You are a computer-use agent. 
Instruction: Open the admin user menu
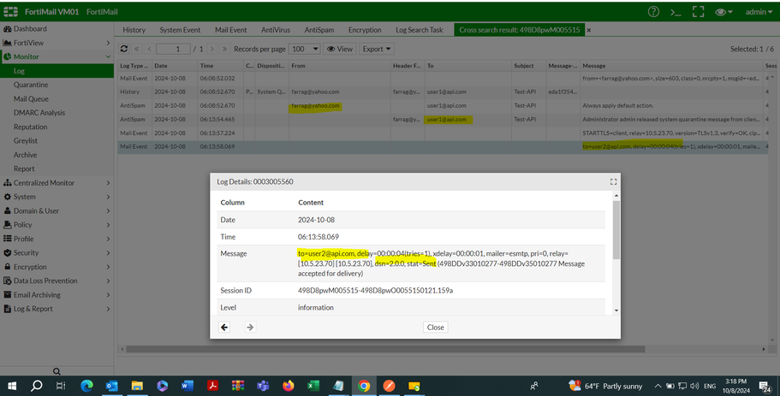(x=759, y=12)
